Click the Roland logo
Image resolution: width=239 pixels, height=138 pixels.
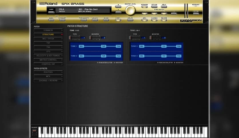[x=48, y=3]
